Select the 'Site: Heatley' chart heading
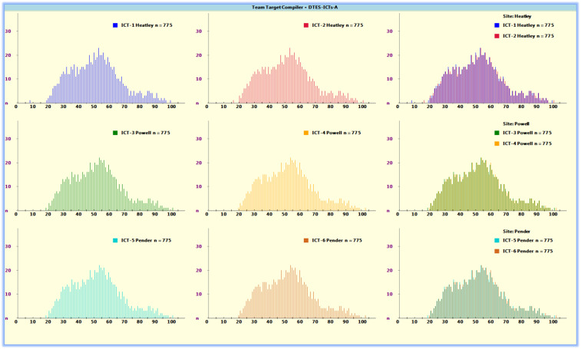Screen dimensions: 581x349 pyautogui.click(x=517, y=15)
